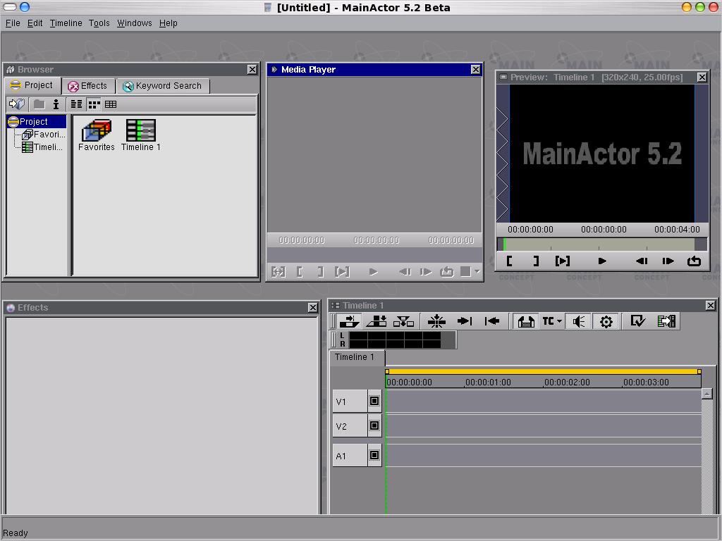Jump to next edit point in Timeline toolbar
722x541 pixels.
[x=465, y=321]
